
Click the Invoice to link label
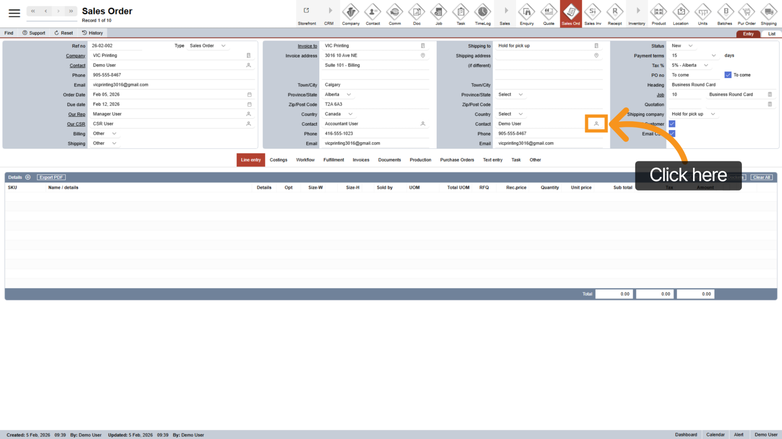click(307, 46)
